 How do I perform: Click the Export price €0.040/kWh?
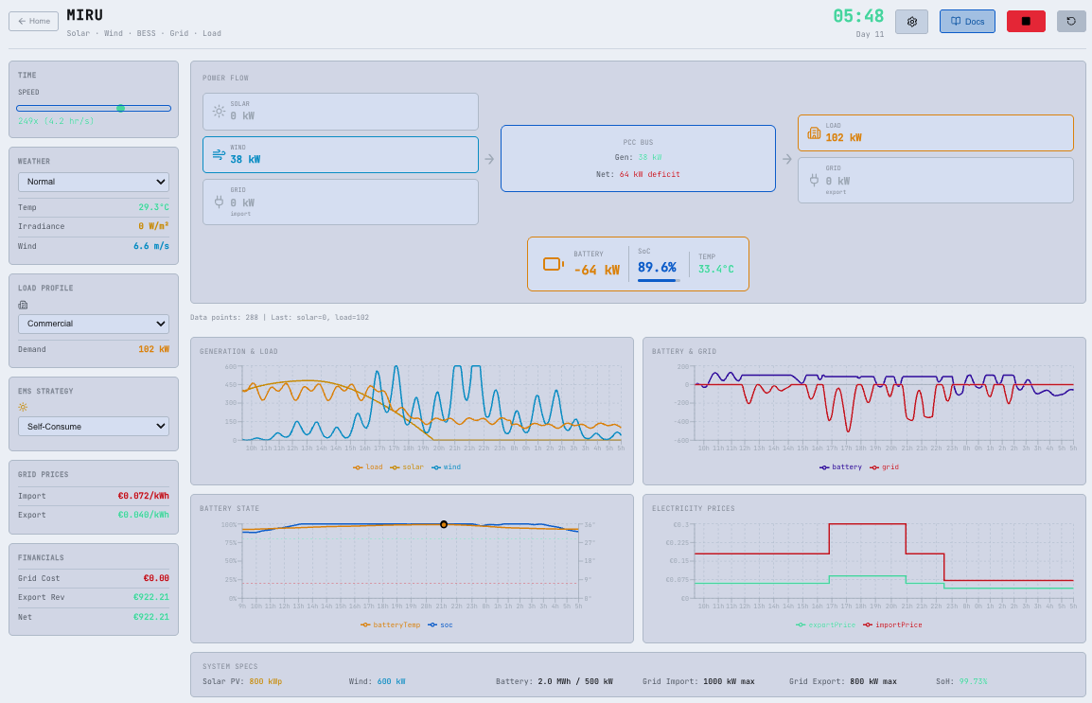144,515
